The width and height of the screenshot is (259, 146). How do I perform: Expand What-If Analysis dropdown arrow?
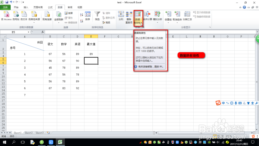pos(157,23)
